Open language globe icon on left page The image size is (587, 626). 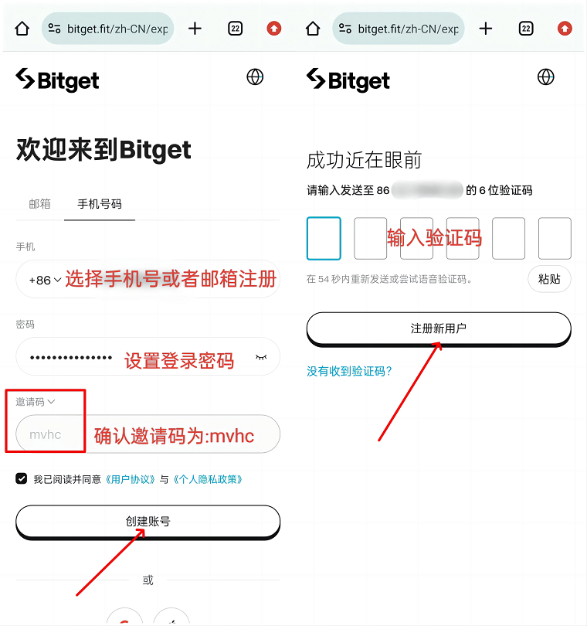(x=255, y=77)
